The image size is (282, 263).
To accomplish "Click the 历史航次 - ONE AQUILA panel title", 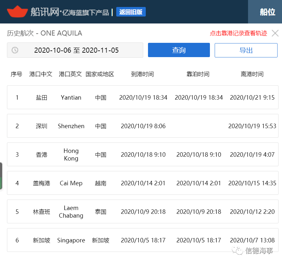I will (x=44, y=33).
